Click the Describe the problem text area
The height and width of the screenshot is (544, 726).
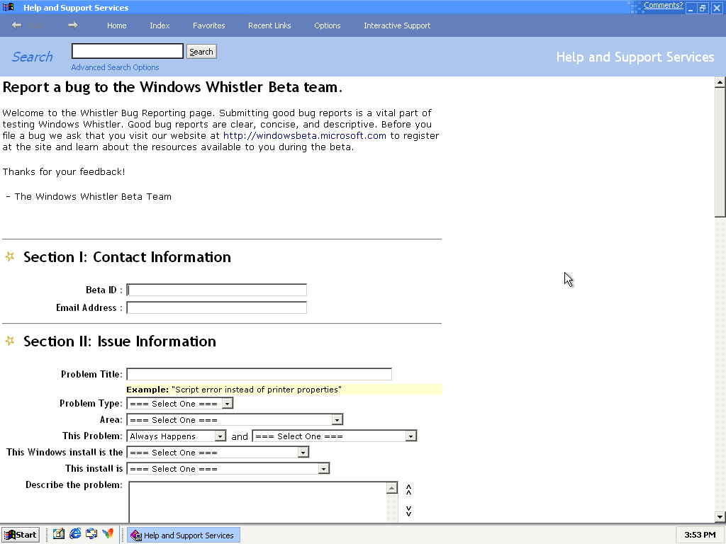click(x=257, y=502)
